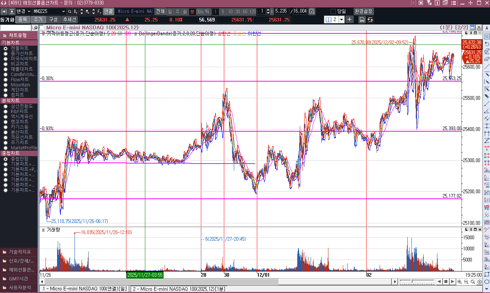Select the 종가선차트 radio button
Screen dimensions: 490x293
(x=6, y=53)
